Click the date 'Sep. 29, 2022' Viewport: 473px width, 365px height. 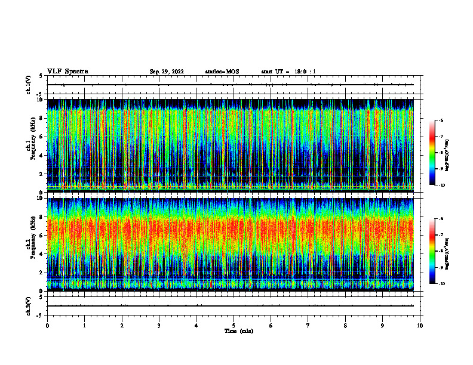tap(167, 72)
